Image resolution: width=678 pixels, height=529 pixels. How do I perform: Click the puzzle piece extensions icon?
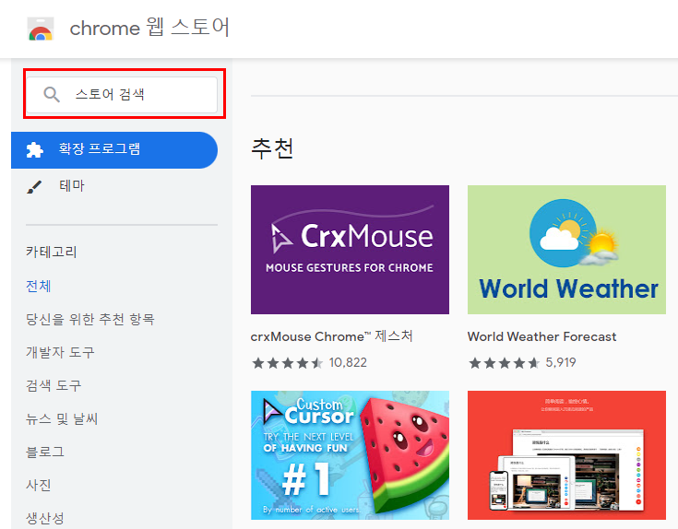click(x=35, y=149)
